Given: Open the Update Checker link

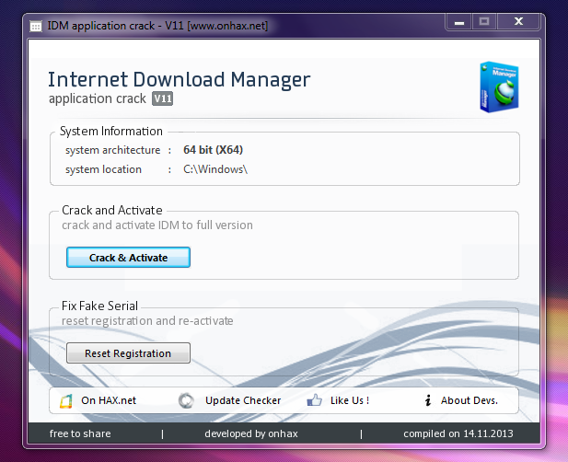Looking at the screenshot, I should 243,400.
